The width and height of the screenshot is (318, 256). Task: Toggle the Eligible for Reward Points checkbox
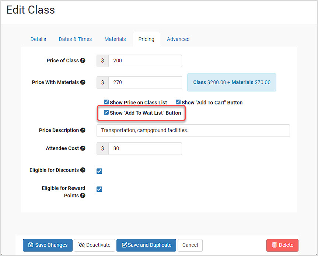(x=99, y=189)
